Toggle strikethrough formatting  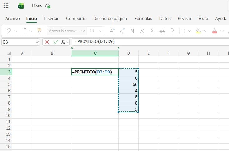coord(162,31)
